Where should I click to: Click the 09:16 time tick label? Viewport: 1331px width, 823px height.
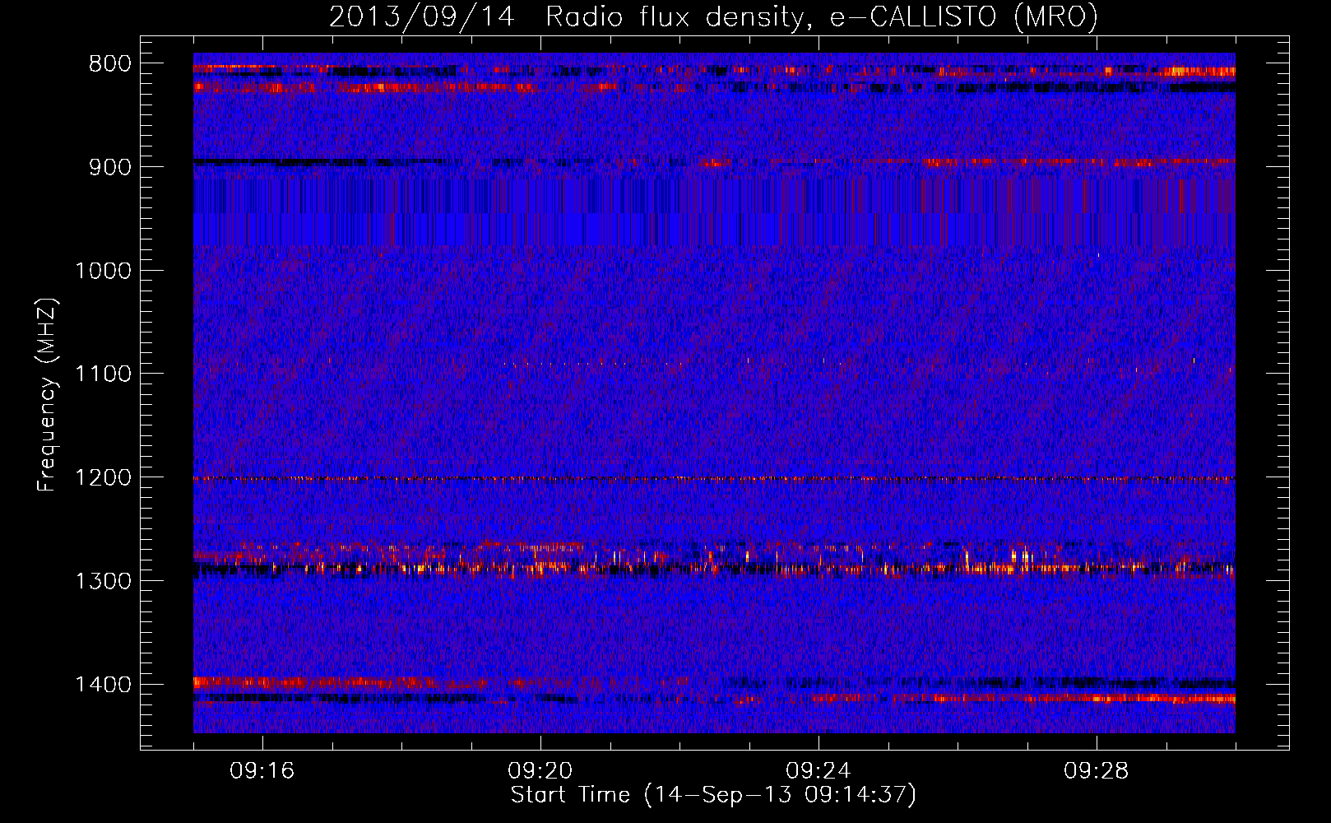point(262,771)
